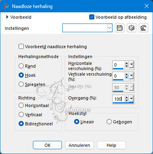The image size is (153, 154).
Task: Increase Overgang value with up arrow
Action: [x=126, y=97]
